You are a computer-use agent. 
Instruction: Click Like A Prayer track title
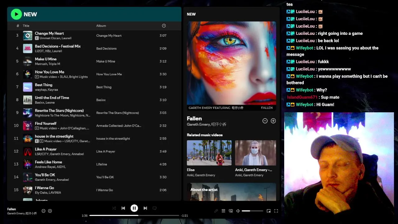point(46,149)
